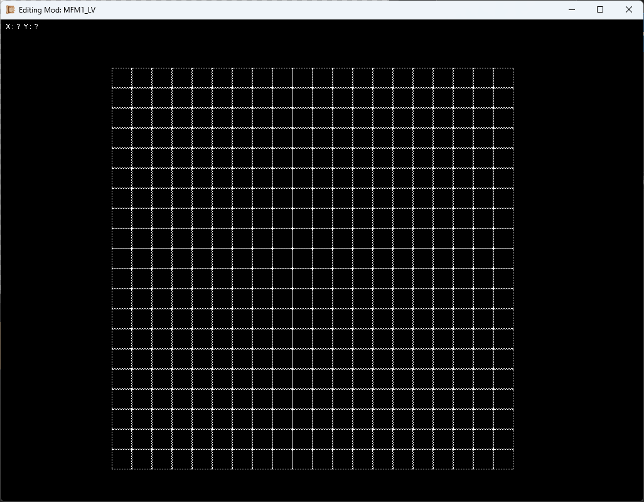Click the app icon in the title bar

coord(11,9)
